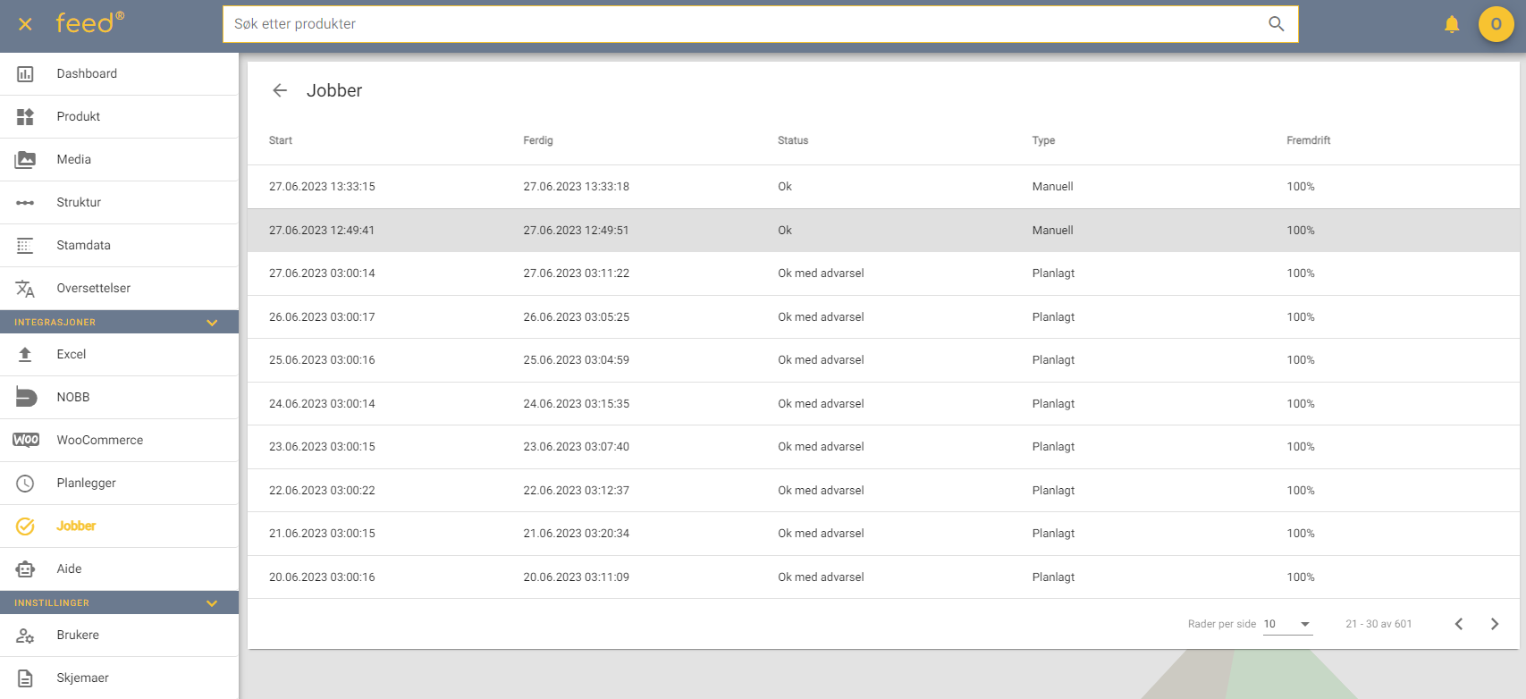Select job started 25.06.2023 03:00:16
Viewport: 1526px width, 699px height.
883,360
